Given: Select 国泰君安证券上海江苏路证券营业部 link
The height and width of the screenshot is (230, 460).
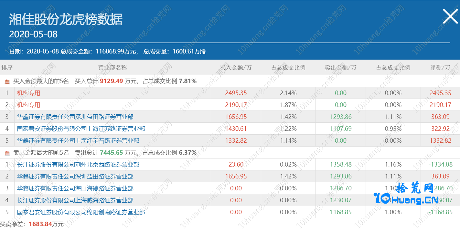Looking at the screenshot, I should point(81,129).
